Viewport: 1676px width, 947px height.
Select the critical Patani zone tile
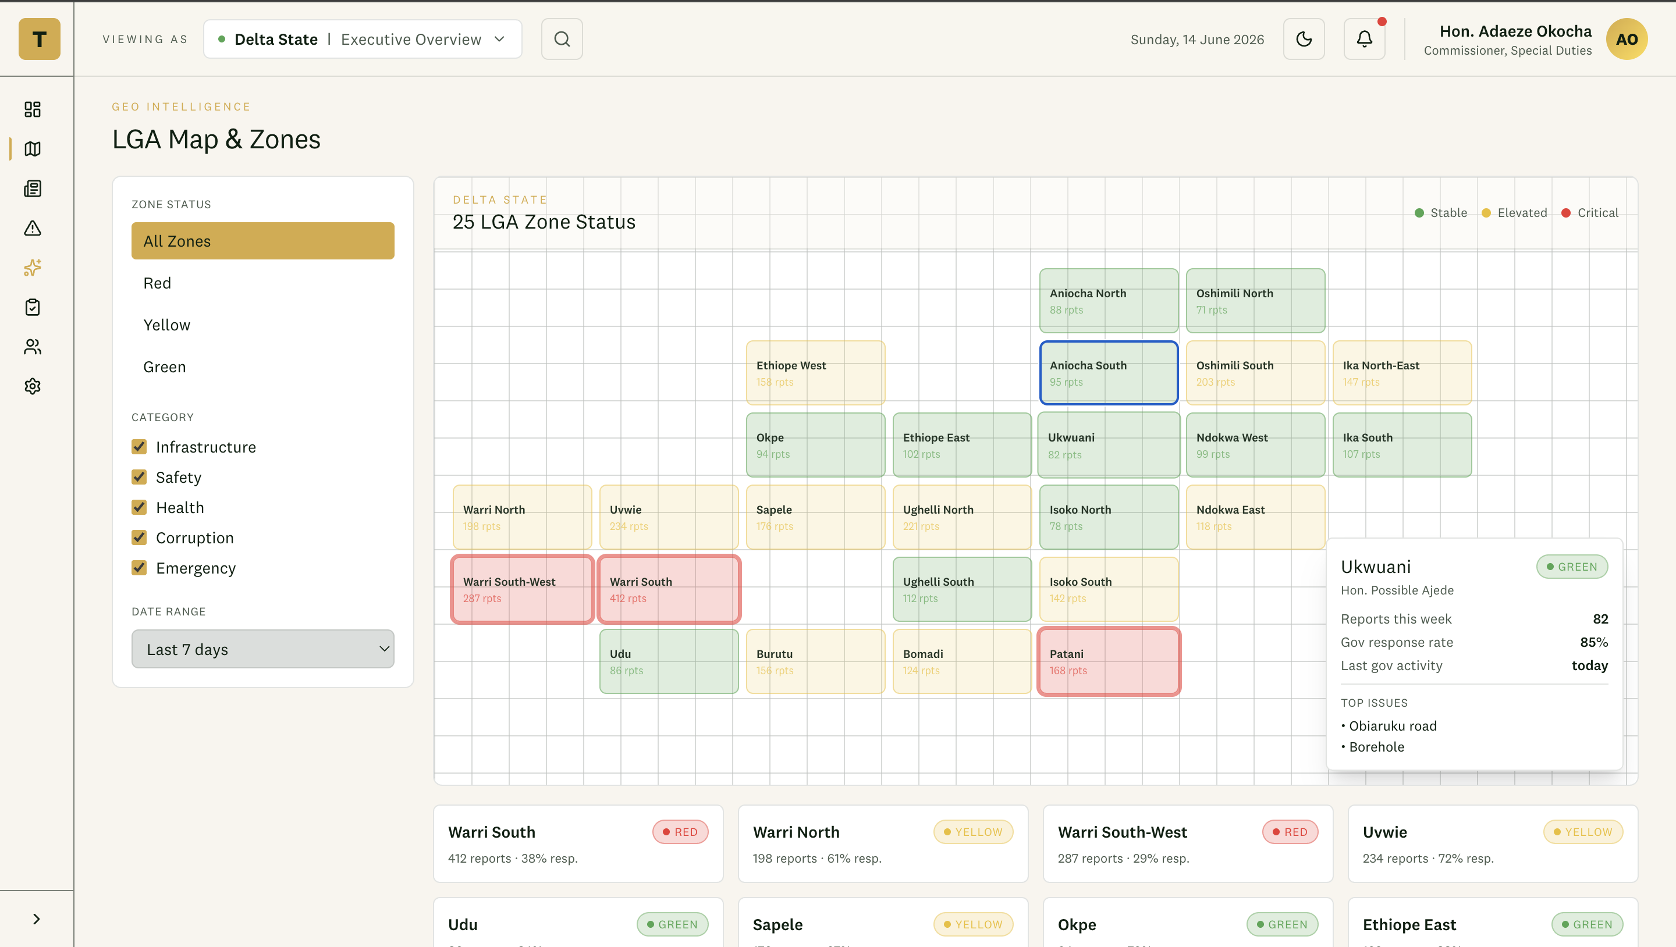pos(1109,661)
